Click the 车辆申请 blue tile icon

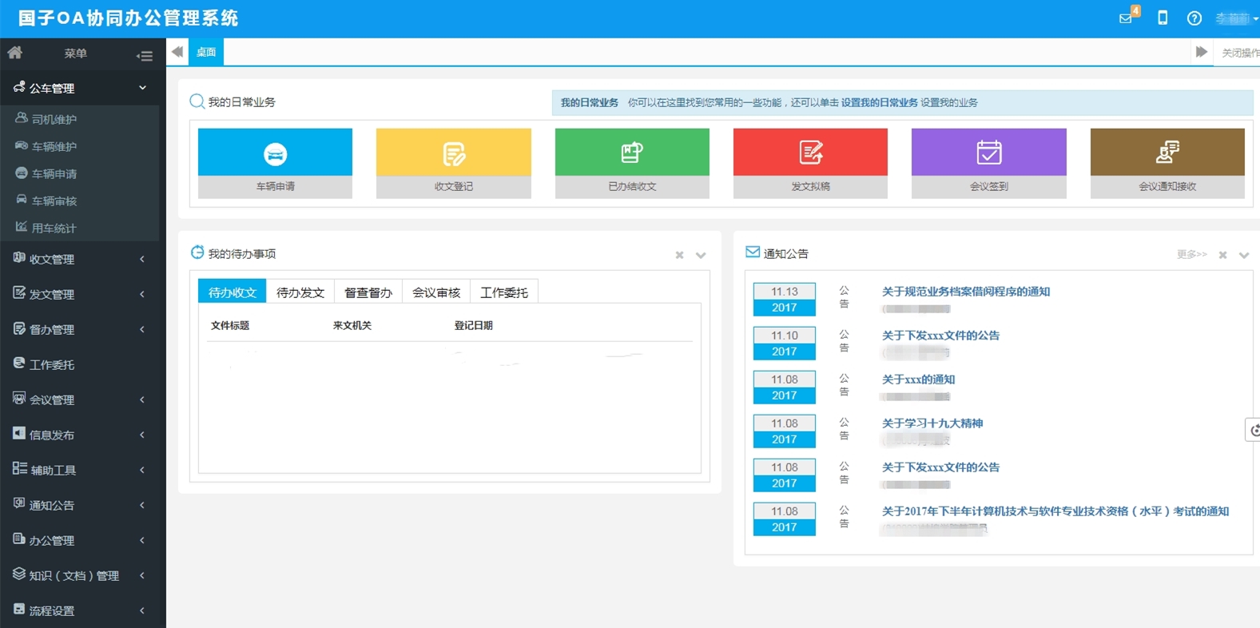(275, 153)
